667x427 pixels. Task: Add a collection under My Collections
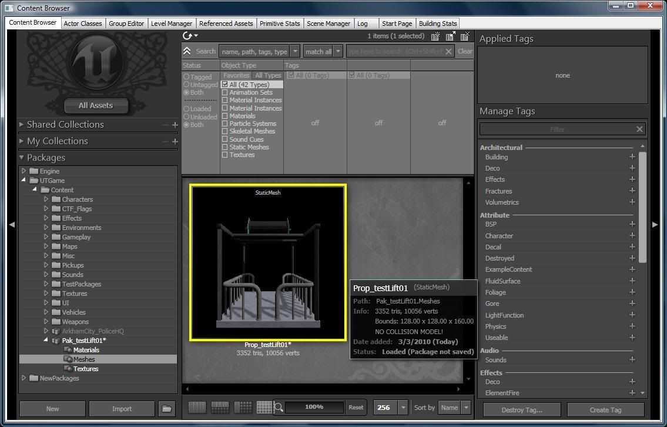coord(175,141)
